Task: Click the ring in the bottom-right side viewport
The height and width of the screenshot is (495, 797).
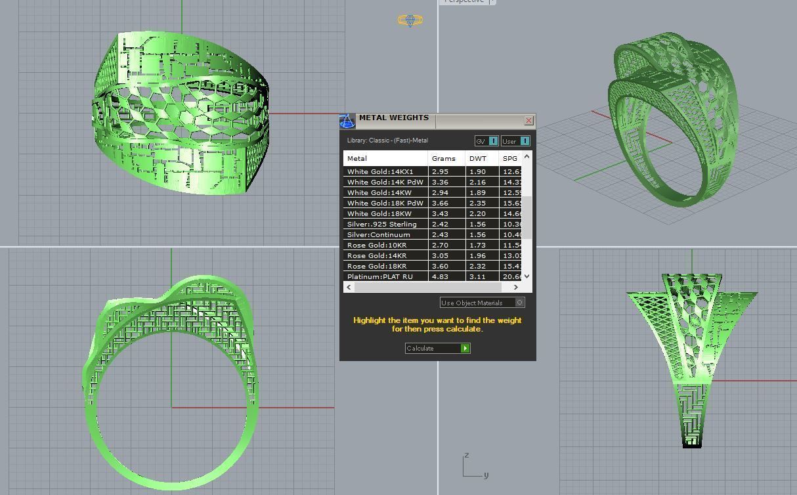Action: (x=692, y=360)
